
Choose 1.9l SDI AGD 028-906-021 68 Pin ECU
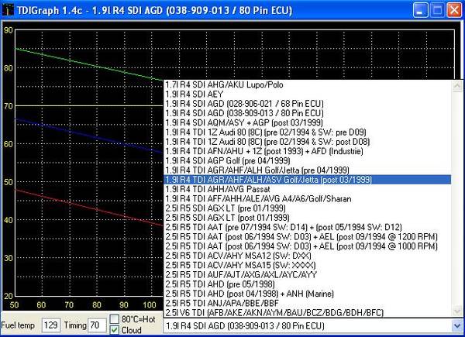click(x=307, y=104)
